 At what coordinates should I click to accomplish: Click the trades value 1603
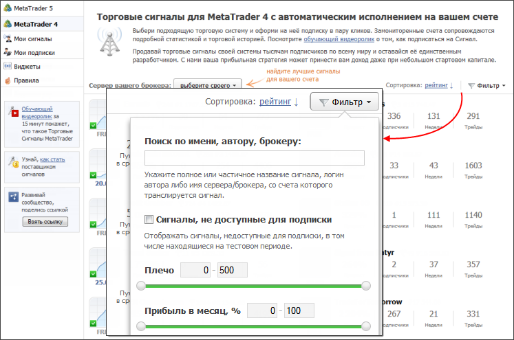[x=473, y=166]
